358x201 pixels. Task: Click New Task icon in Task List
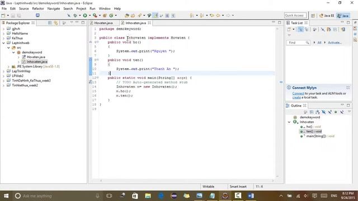point(289,30)
